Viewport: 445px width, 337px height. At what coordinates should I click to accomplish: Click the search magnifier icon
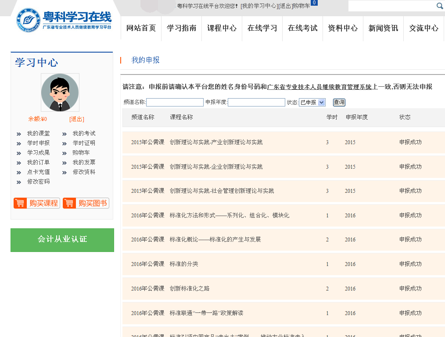tap(440, 6)
